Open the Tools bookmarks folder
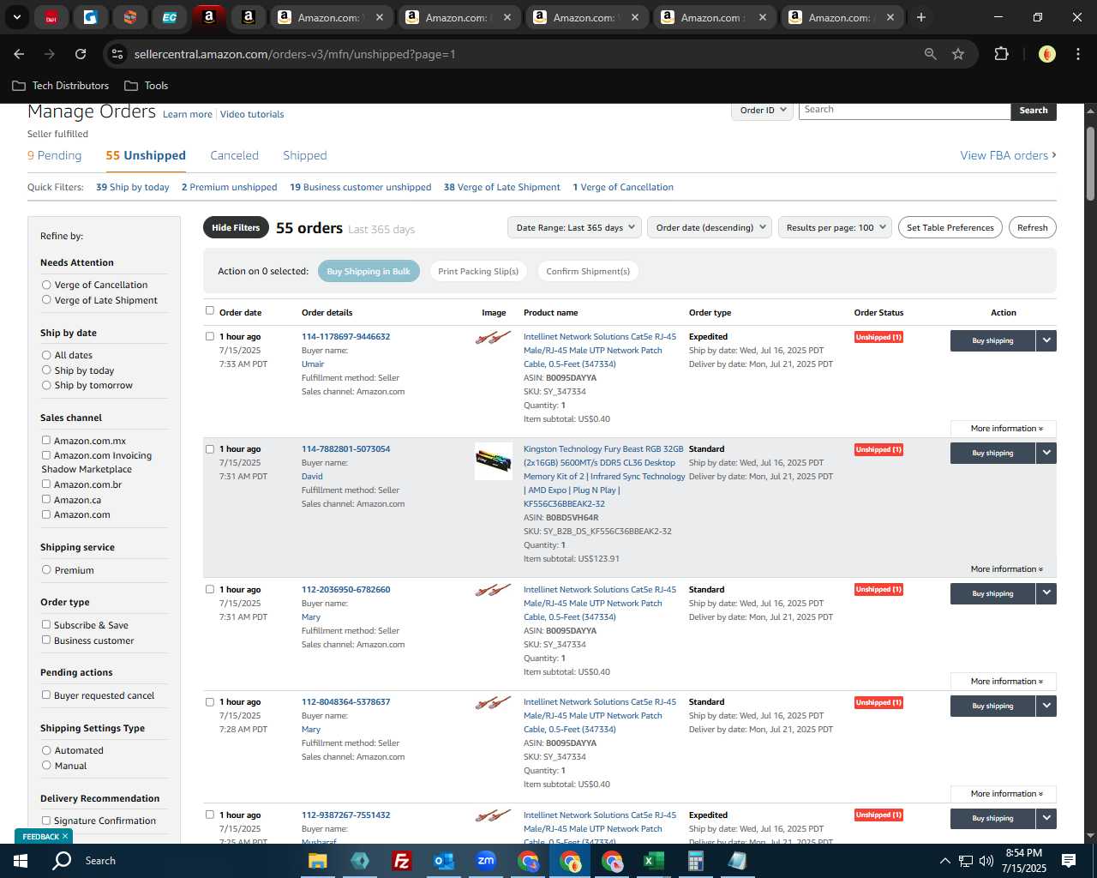Image resolution: width=1097 pixels, height=878 pixels. (147, 86)
